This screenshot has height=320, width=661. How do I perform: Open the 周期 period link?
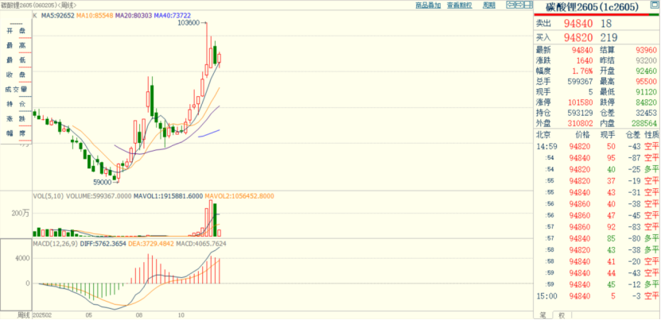coord(489,5)
